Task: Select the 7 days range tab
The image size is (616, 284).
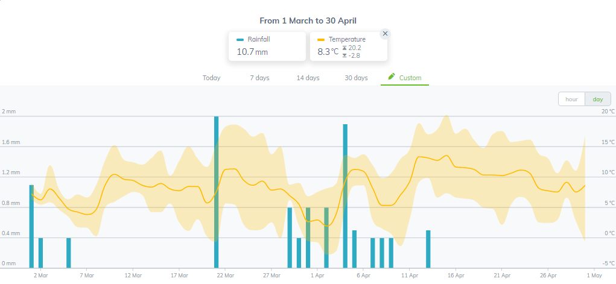Action: point(259,78)
